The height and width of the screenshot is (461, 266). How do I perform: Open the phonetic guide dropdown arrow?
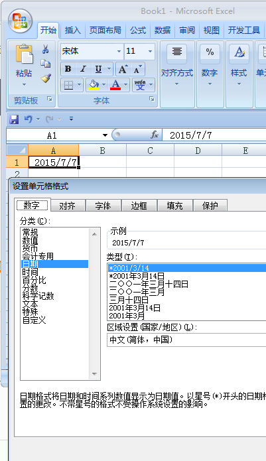point(151,85)
